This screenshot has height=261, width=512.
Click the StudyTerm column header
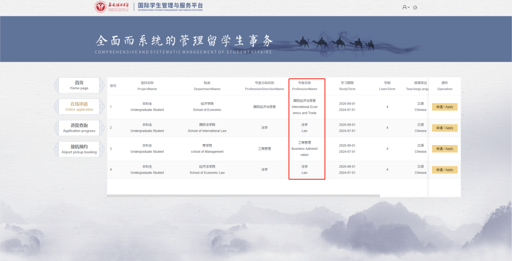tap(347, 86)
